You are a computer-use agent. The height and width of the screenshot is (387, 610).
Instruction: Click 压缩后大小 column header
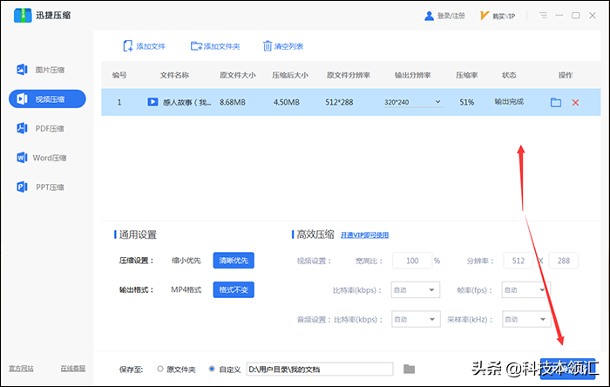pyautogui.click(x=290, y=75)
